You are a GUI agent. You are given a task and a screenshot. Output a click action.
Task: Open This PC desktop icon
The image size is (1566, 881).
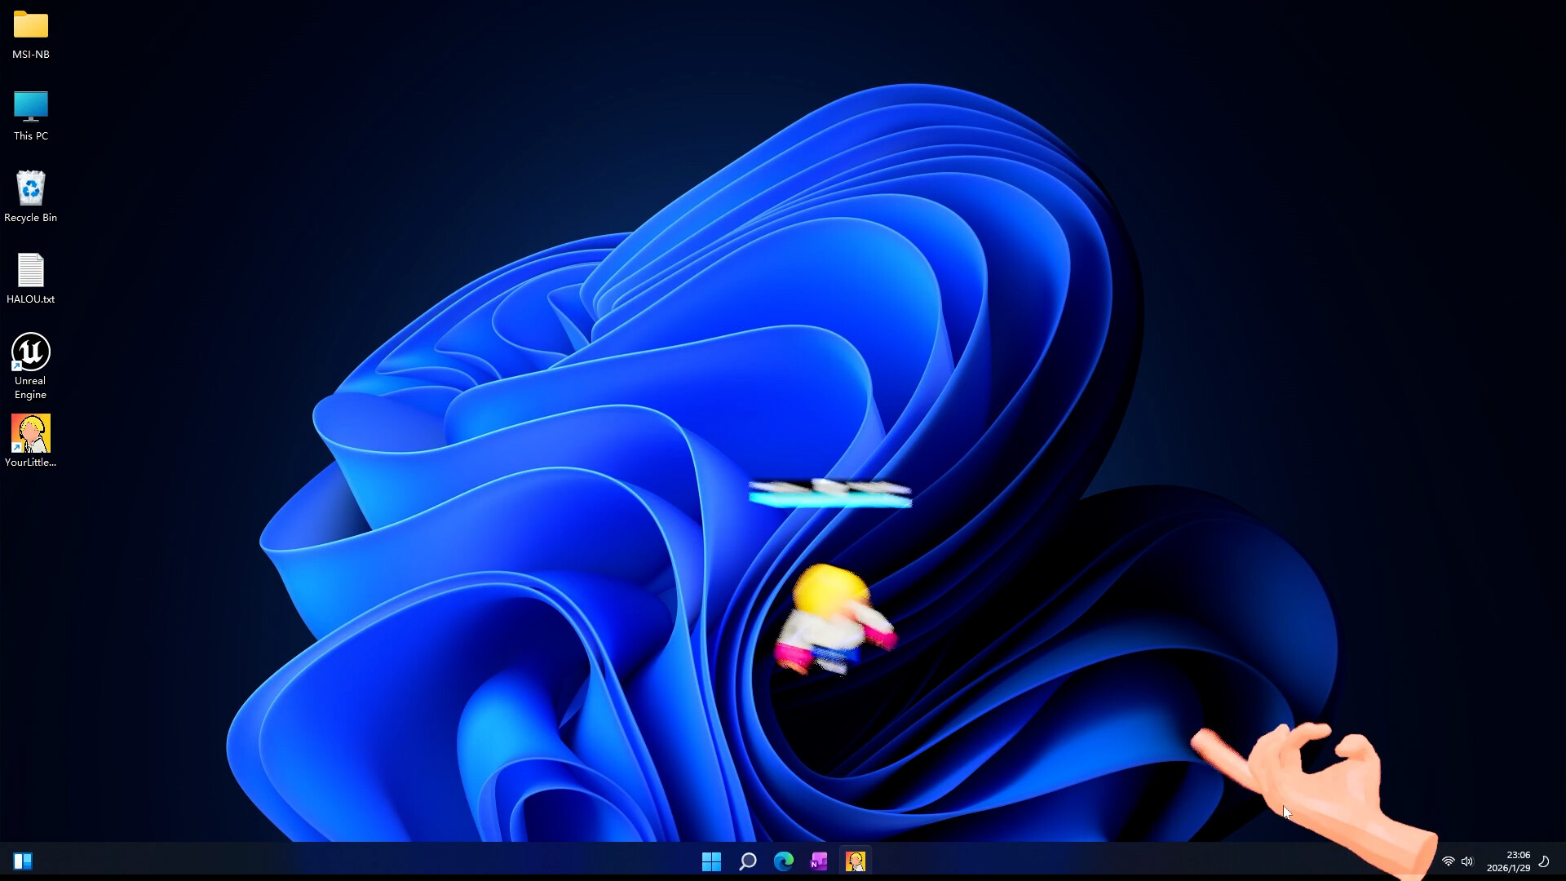[31, 107]
